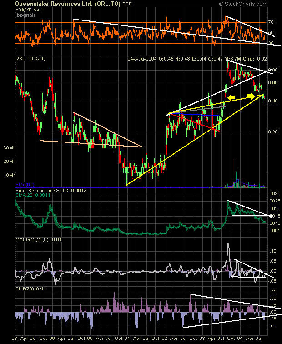Select the EMA(60) volume overlay label
Image resolution: width=282 pixels, height=344 pixels.
coord(25,184)
